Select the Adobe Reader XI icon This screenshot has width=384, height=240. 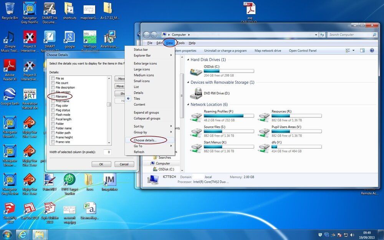[x=10, y=70]
